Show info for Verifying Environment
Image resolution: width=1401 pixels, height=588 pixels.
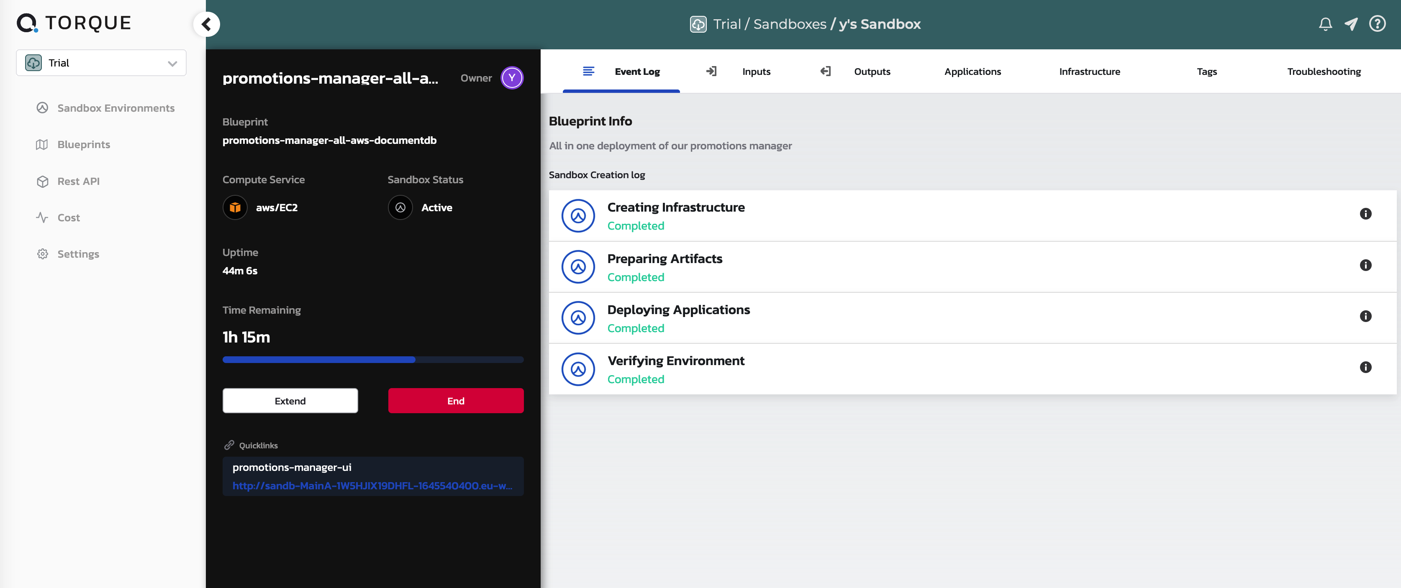coord(1365,367)
